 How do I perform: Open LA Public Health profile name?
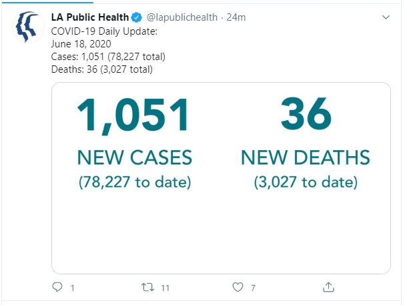[90, 17]
